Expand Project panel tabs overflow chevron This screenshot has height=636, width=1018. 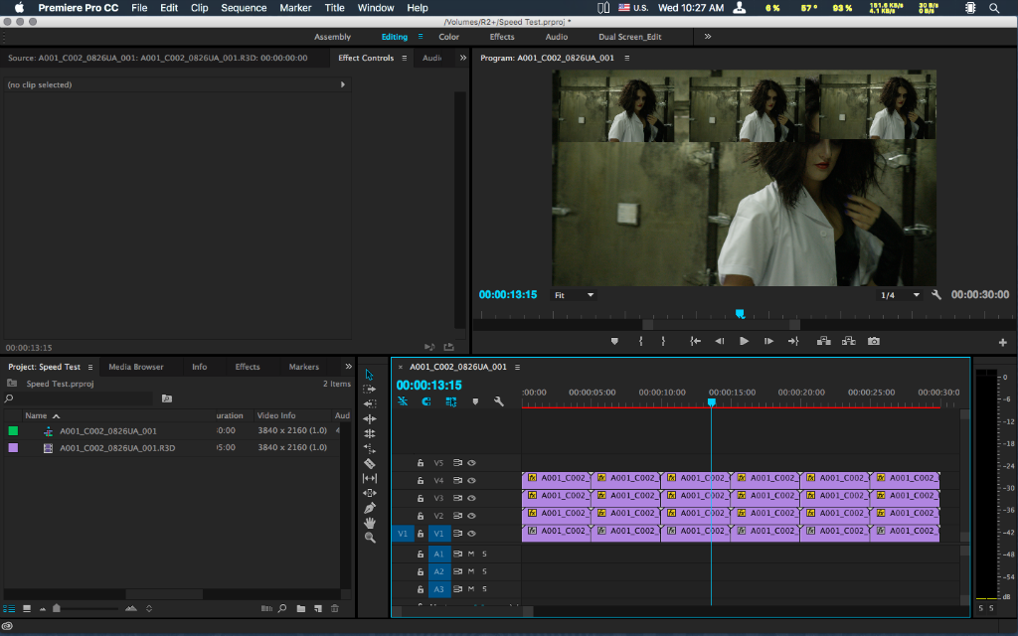tap(349, 367)
